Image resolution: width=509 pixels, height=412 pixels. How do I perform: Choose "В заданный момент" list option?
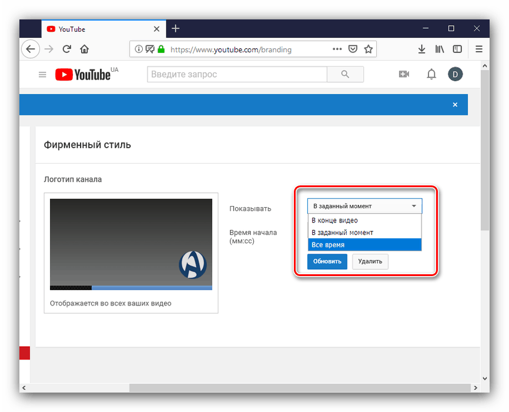point(364,232)
